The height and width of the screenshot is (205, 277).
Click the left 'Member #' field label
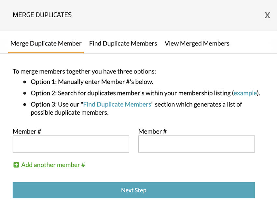27,132
